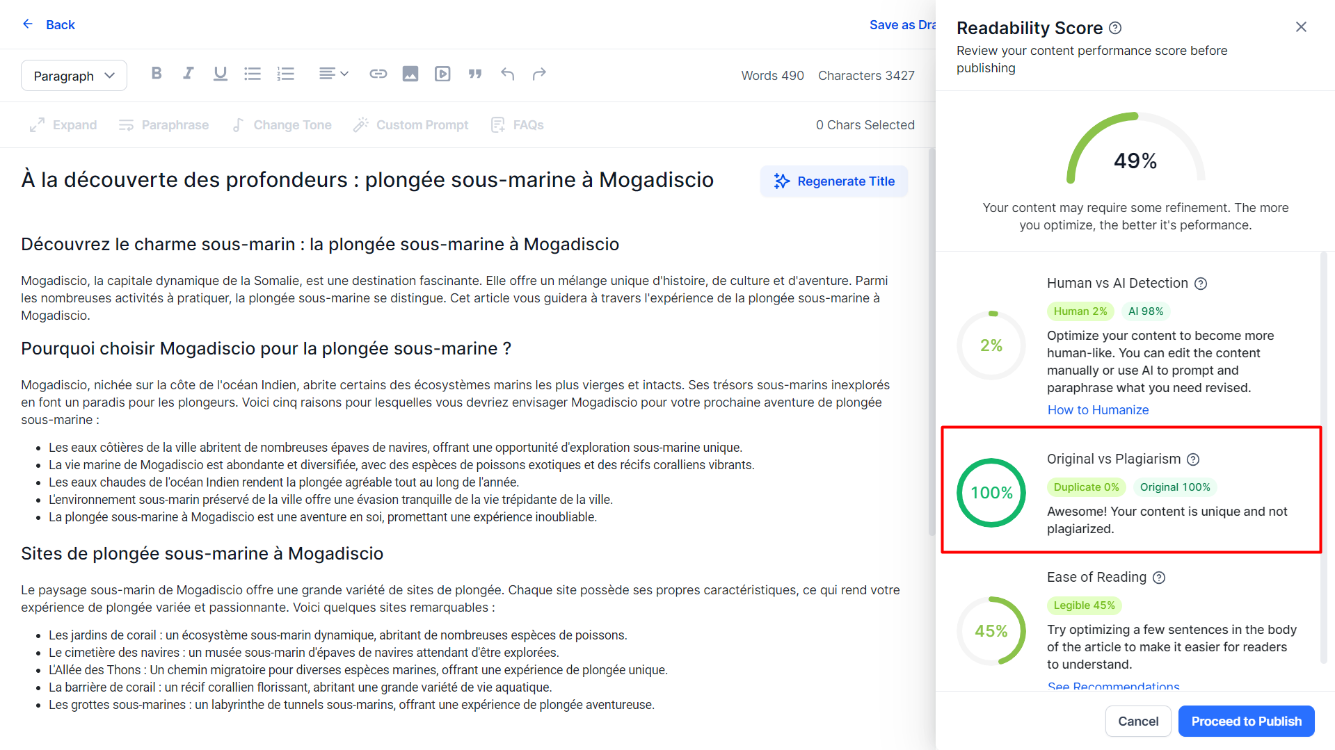1335x750 pixels.
Task: Toggle underline formatting
Action: click(x=220, y=74)
